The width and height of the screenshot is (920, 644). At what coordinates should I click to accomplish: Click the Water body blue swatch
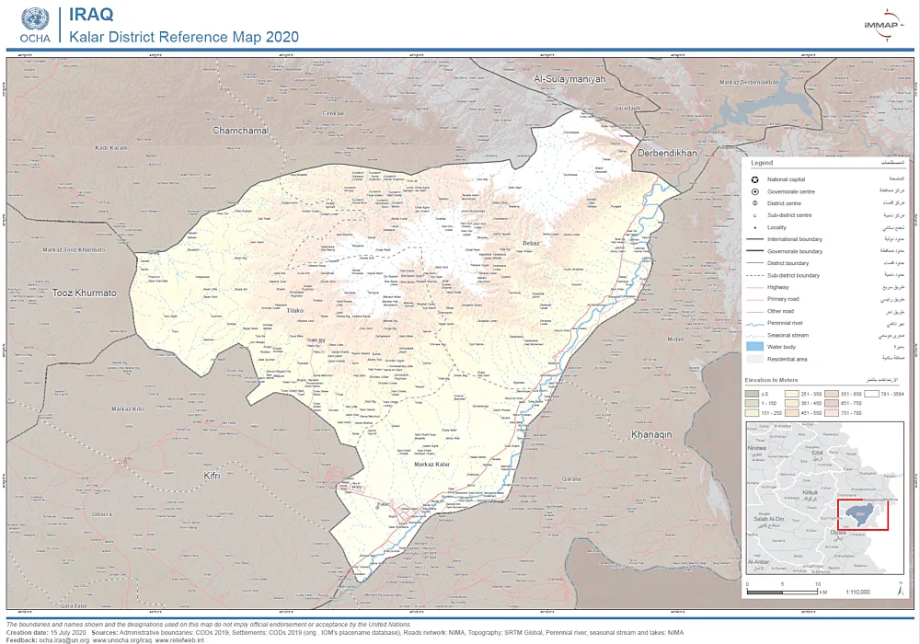tap(754, 347)
